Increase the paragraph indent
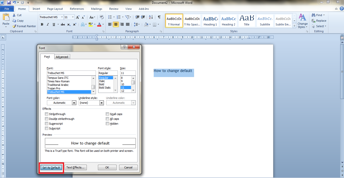 click(x=143, y=17)
